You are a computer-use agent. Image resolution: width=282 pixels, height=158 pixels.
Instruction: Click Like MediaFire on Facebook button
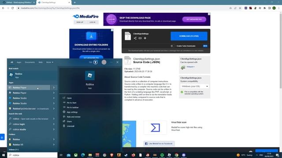click(159, 144)
